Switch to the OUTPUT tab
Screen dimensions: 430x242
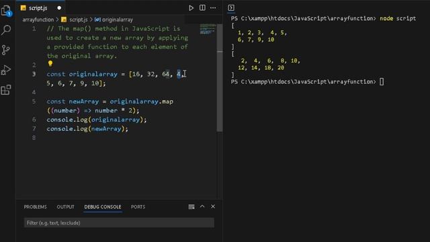(x=65, y=207)
